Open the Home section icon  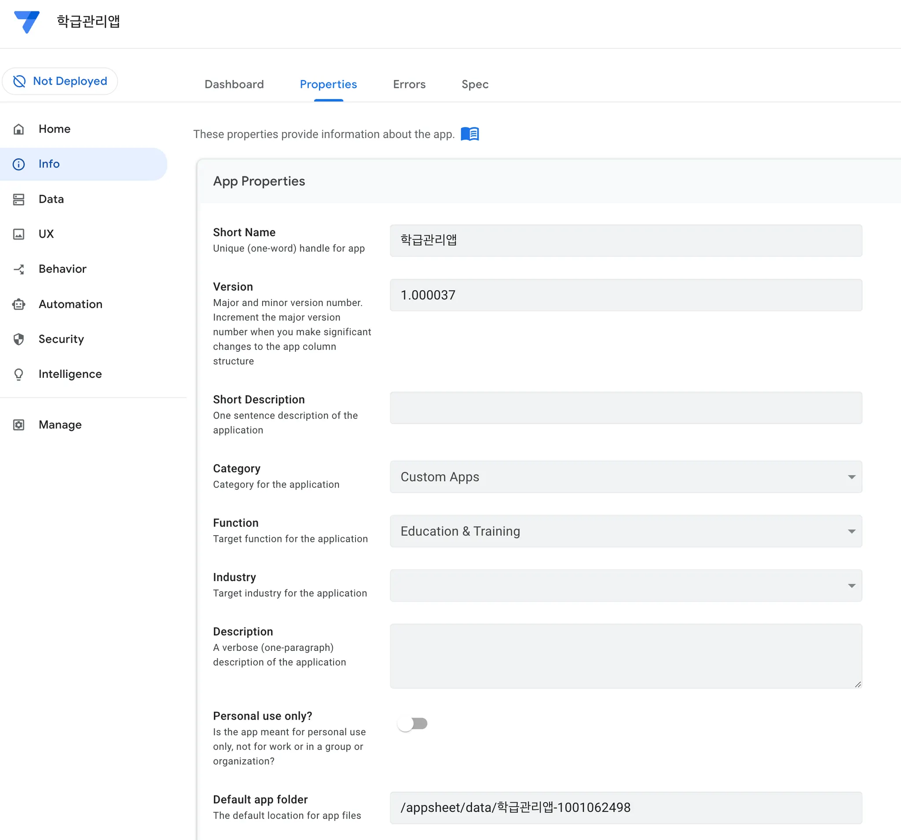(18, 129)
